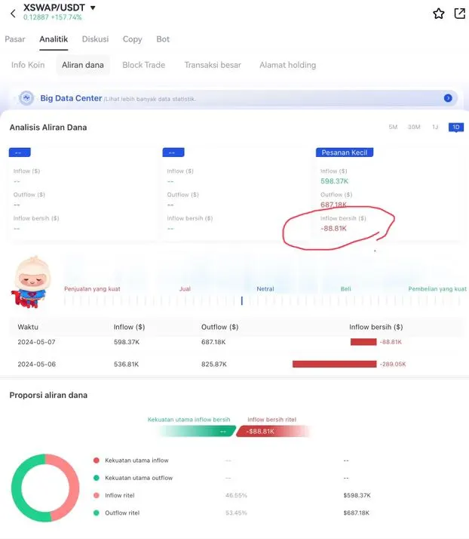Select the Analitik tab
This screenshot has width=469, height=539.
[x=54, y=39]
